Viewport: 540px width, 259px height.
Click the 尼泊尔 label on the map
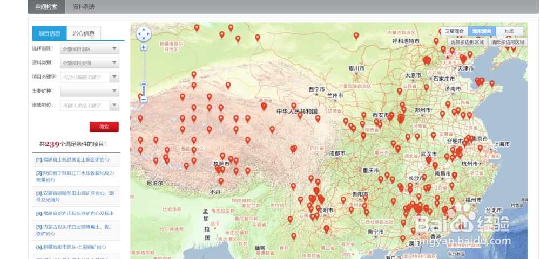click(x=155, y=183)
